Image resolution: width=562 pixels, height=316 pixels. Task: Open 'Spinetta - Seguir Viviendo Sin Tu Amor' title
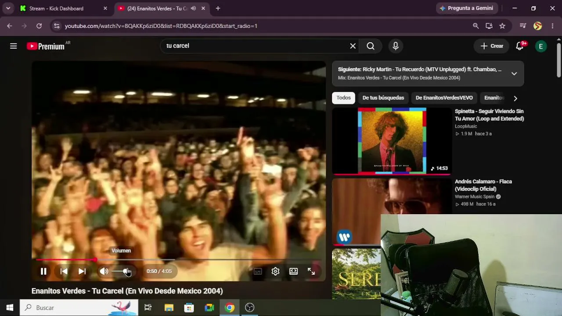490,115
